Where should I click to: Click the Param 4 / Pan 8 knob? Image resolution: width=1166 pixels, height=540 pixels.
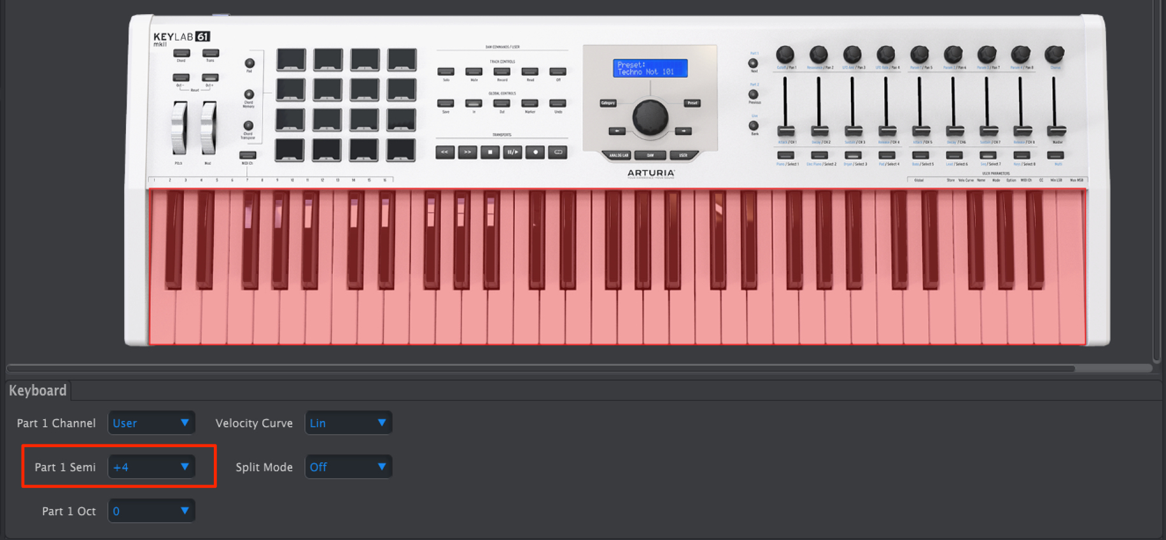(1021, 55)
